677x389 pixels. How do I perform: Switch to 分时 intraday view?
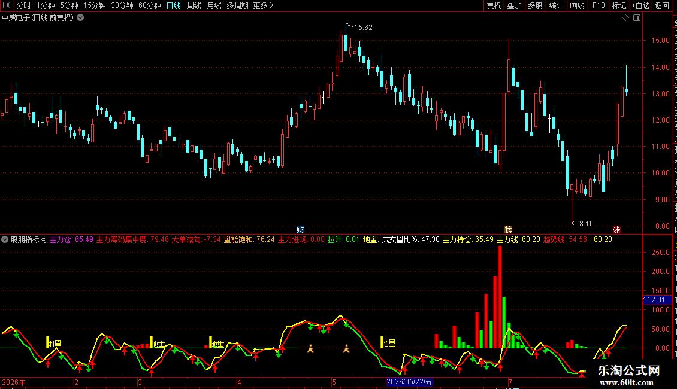[23, 5]
